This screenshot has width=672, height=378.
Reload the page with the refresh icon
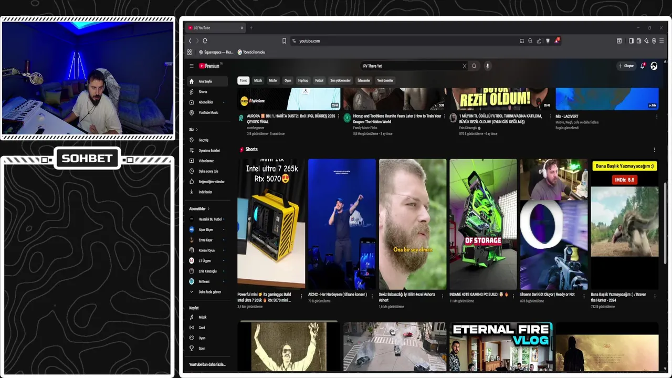coord(205,41)
